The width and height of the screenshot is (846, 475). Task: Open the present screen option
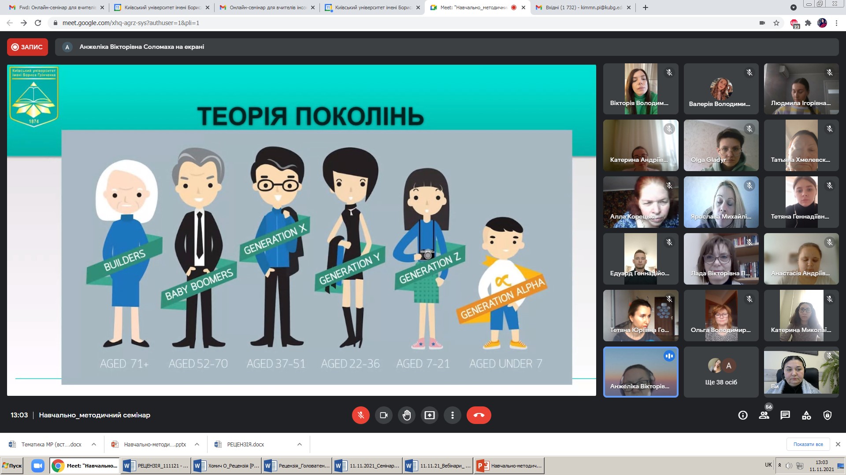(430, 415)
